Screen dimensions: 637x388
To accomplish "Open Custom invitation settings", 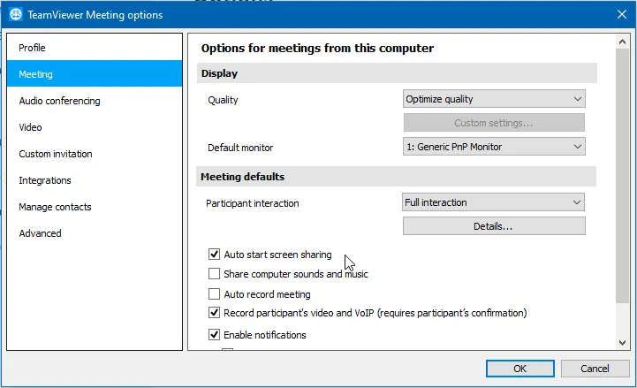I will (95, 154).
